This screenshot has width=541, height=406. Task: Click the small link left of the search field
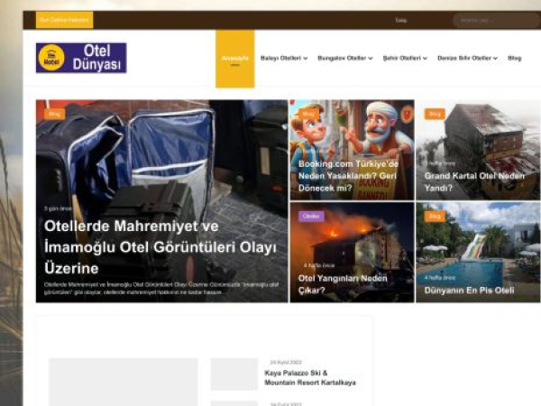400,21
